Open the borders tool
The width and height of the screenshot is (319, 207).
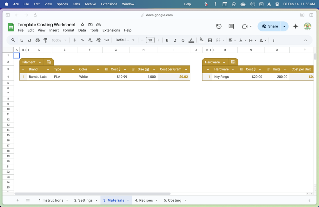pos(210,40)
